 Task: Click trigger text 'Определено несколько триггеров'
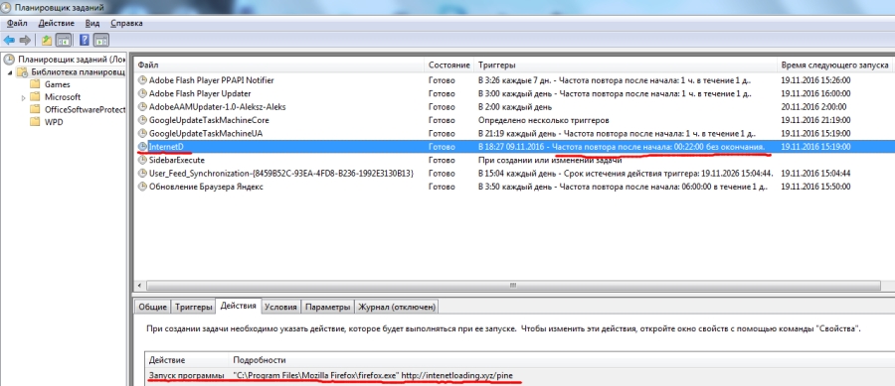pyautogui.click(x=543, y=120)
